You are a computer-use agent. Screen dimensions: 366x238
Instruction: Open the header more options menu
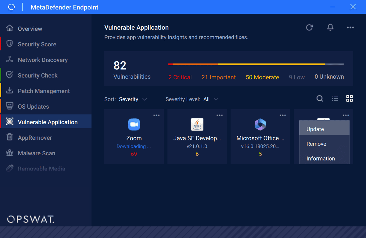[x=350, y=27]
